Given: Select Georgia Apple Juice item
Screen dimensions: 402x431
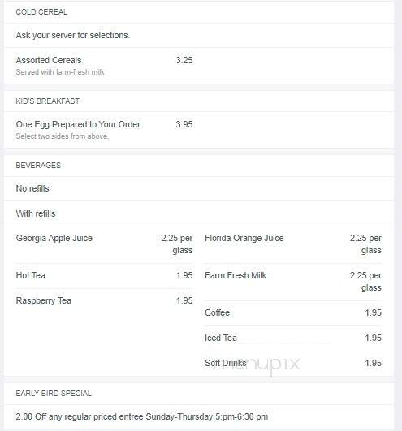Looking at the screenshot, I should coord(104,244).
